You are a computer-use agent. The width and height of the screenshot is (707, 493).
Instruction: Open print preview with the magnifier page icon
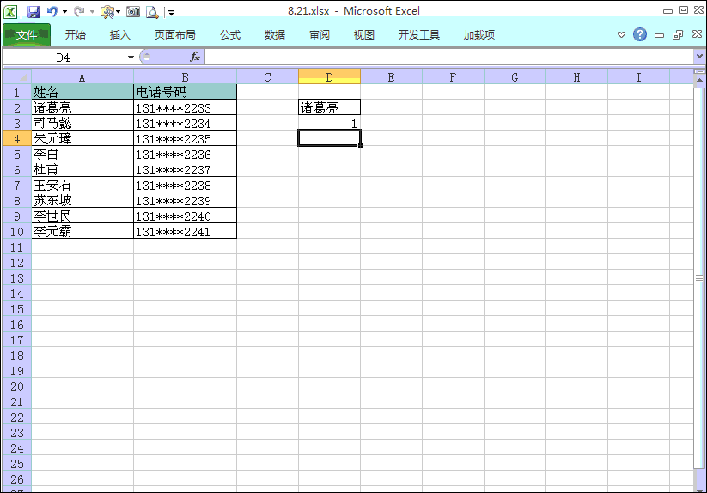point(152,12)
